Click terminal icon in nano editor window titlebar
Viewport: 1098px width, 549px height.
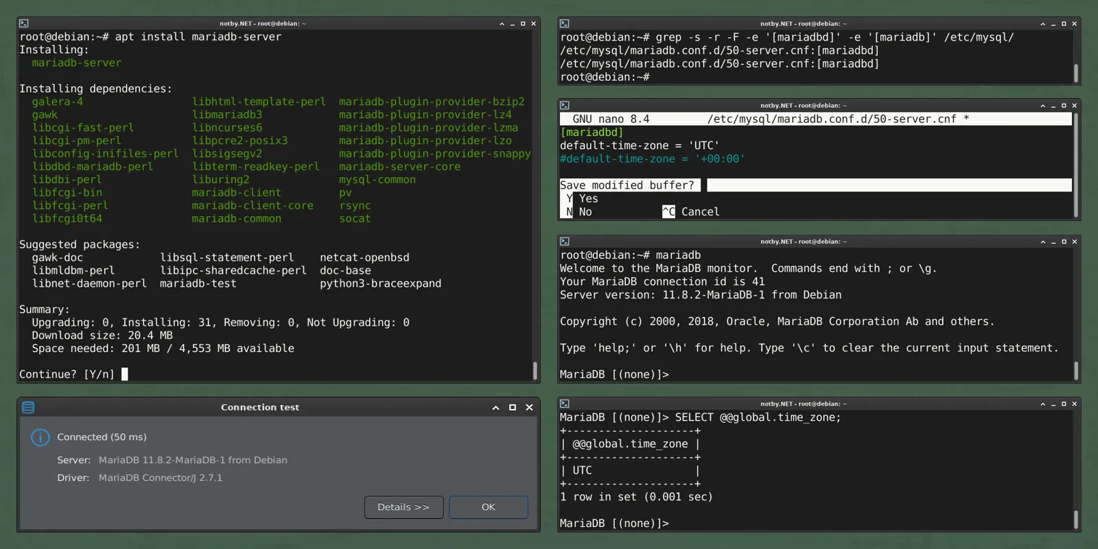564,106
